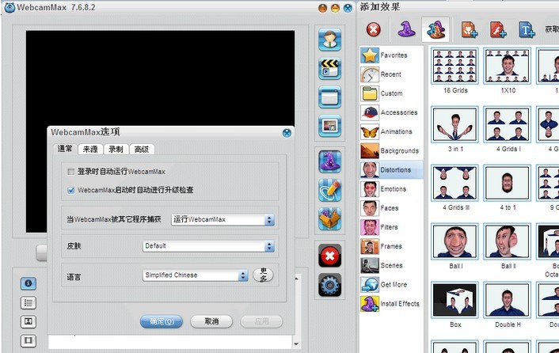559x353 pixels.
Task: Click the add Flash effect icon
Action: [x=498, y=29]
